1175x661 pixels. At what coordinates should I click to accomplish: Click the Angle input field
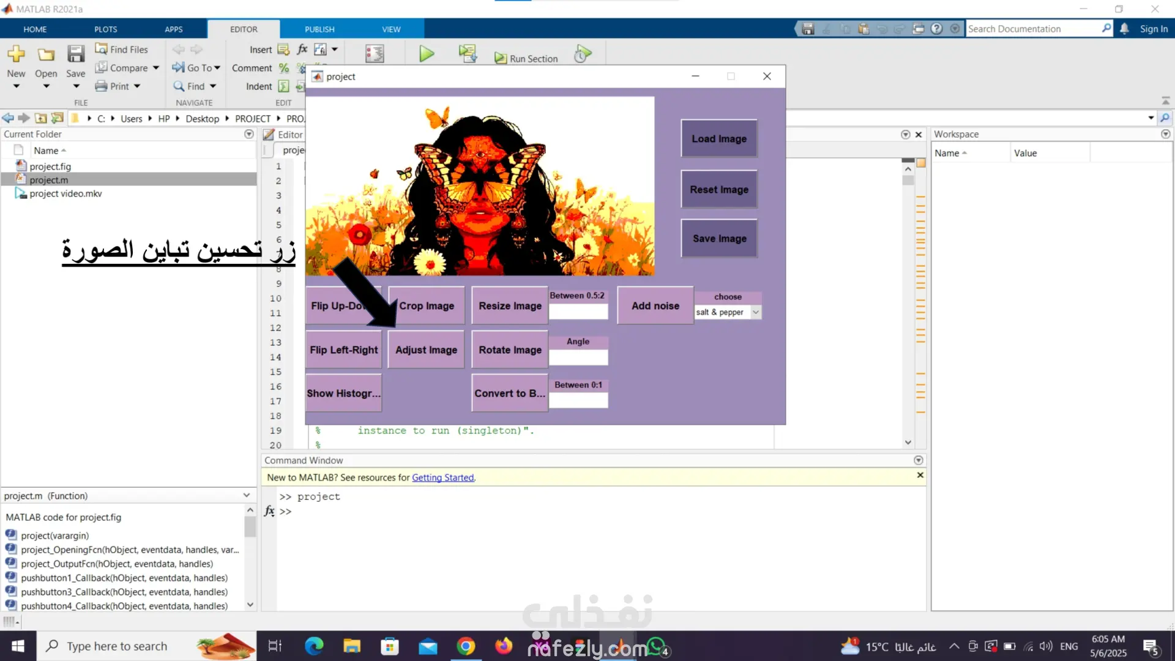(578, 357)
